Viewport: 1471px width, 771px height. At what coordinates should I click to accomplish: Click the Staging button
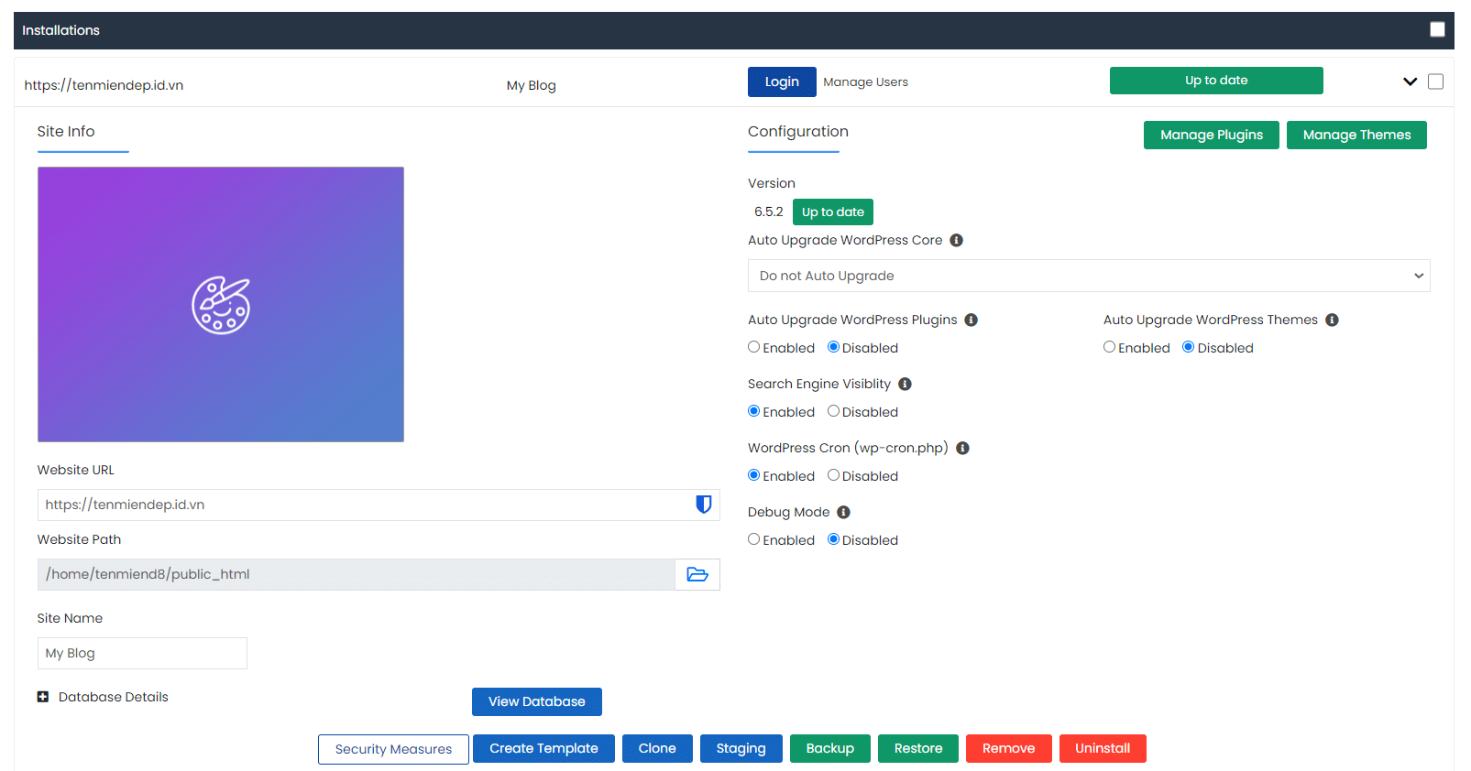click(741, 748)
